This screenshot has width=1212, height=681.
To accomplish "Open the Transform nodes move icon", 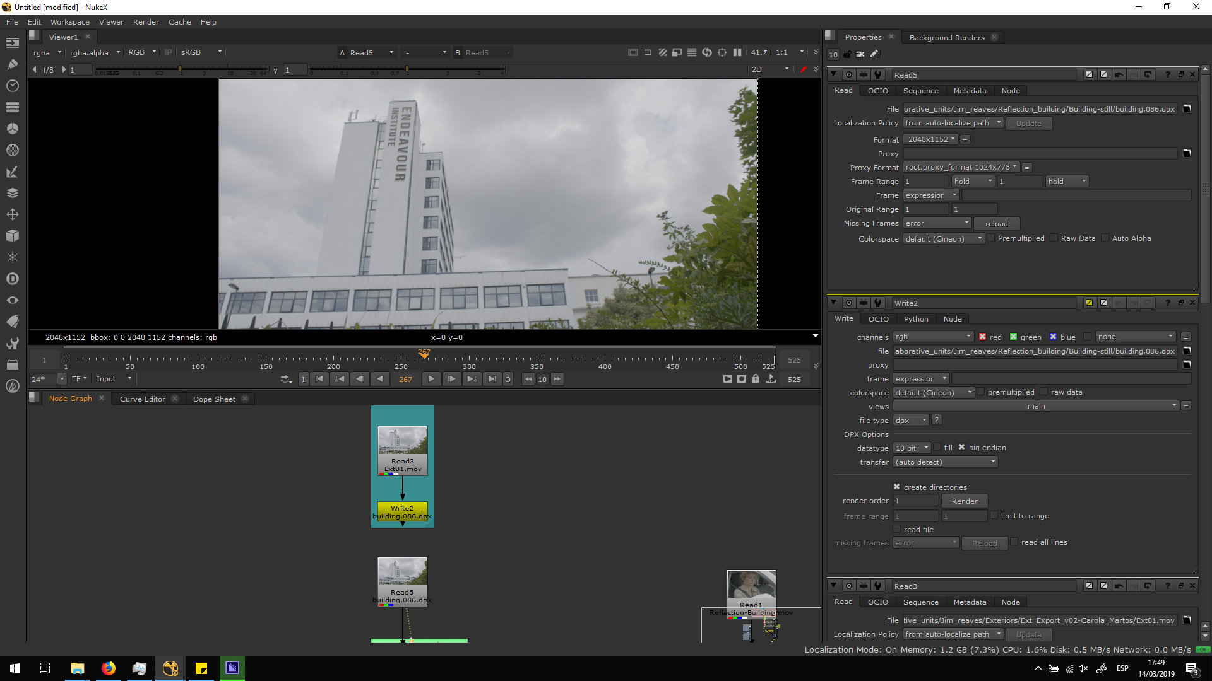I will click(12, 214).
